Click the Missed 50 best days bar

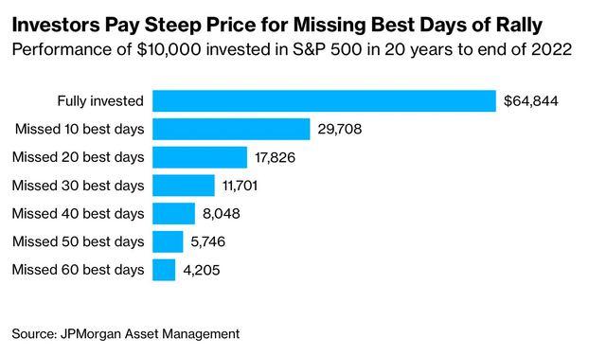click(168, 241)
